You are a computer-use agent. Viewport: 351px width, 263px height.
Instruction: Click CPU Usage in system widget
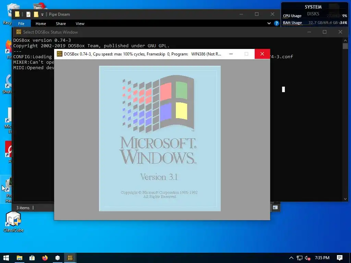[292, 16]
